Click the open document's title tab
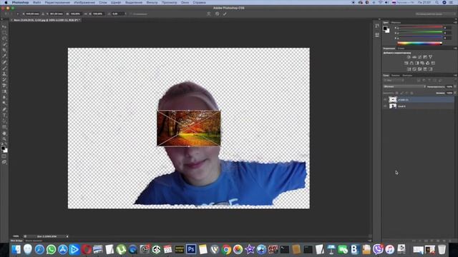 (x=45, y=20)
